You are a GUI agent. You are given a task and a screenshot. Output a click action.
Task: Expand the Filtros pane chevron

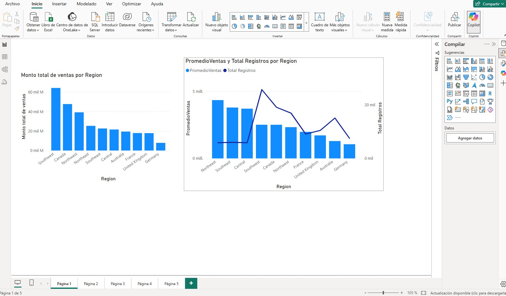coord(437,44)
